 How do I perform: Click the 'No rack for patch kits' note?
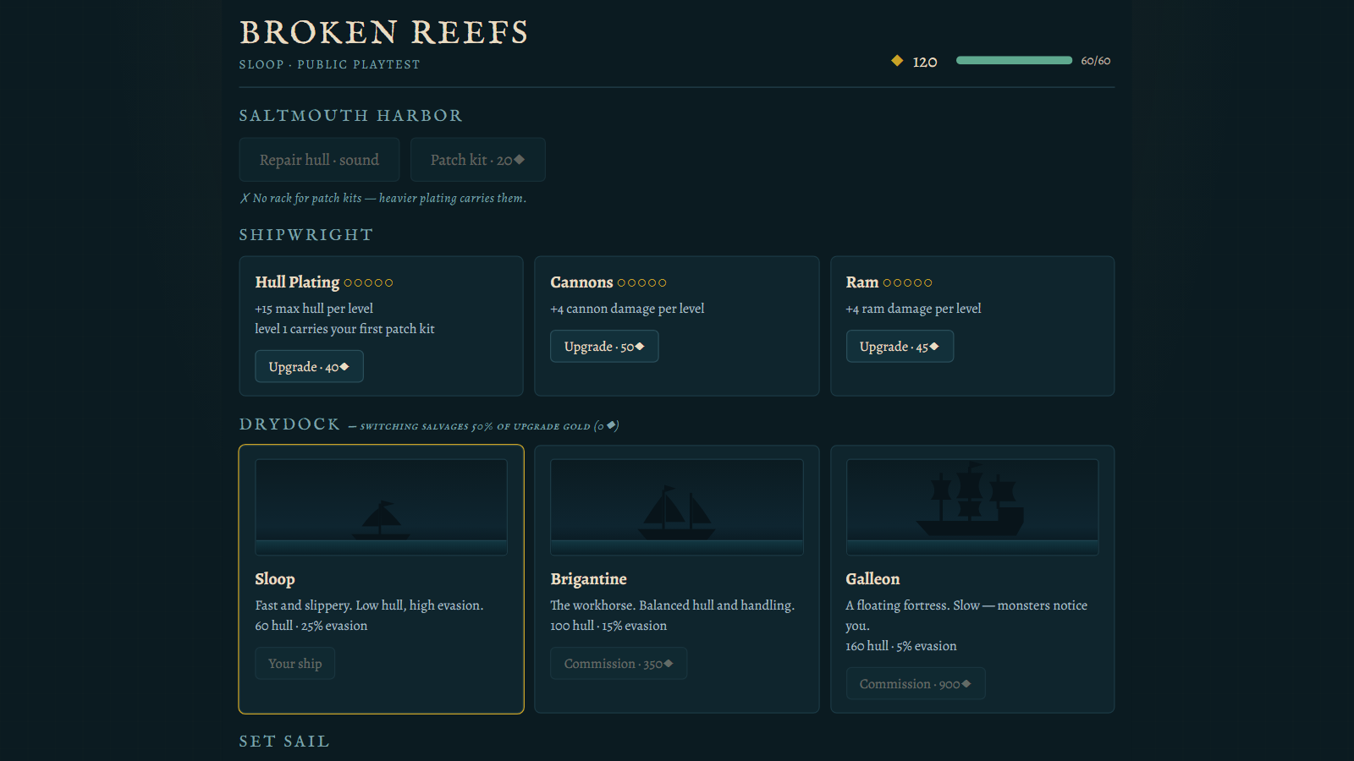pyautogui.click(x=383, y=198)
